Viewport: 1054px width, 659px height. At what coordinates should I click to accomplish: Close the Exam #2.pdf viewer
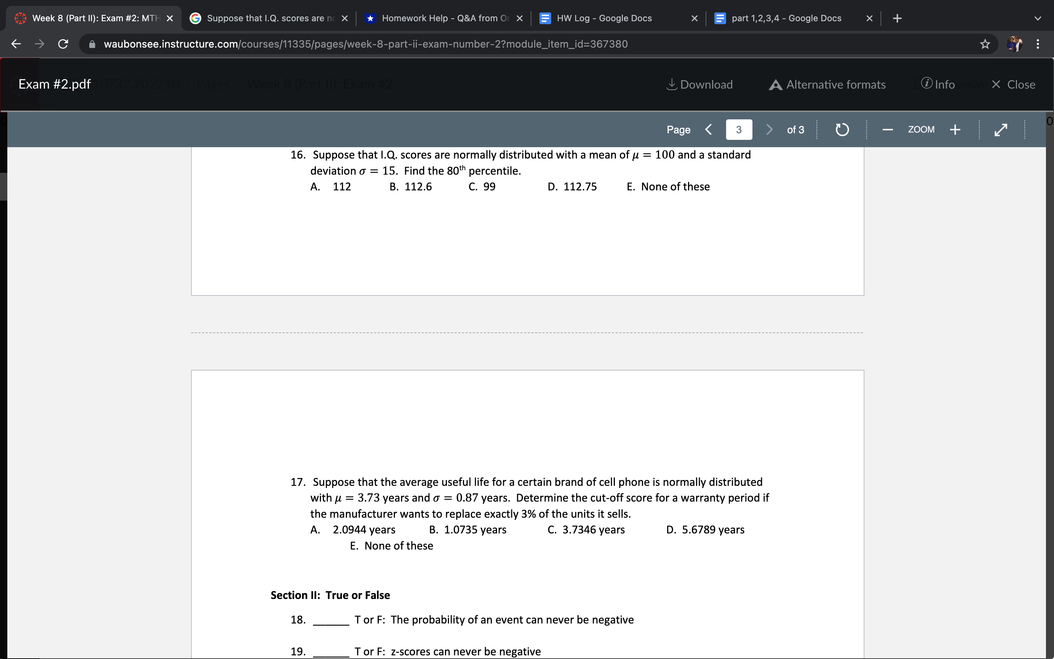[1015, 84]
